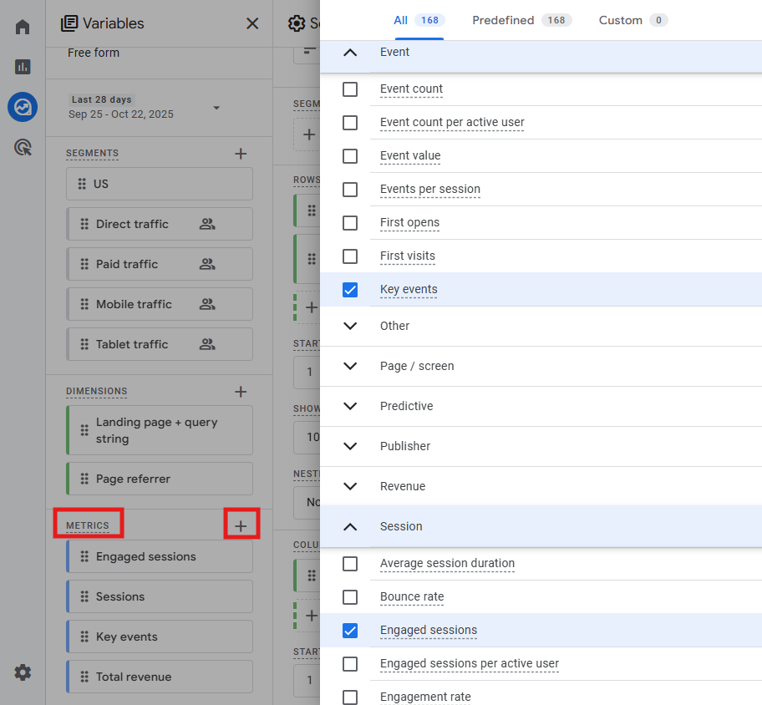Open the Reports bar chart icon

click(x=23, y=67)
